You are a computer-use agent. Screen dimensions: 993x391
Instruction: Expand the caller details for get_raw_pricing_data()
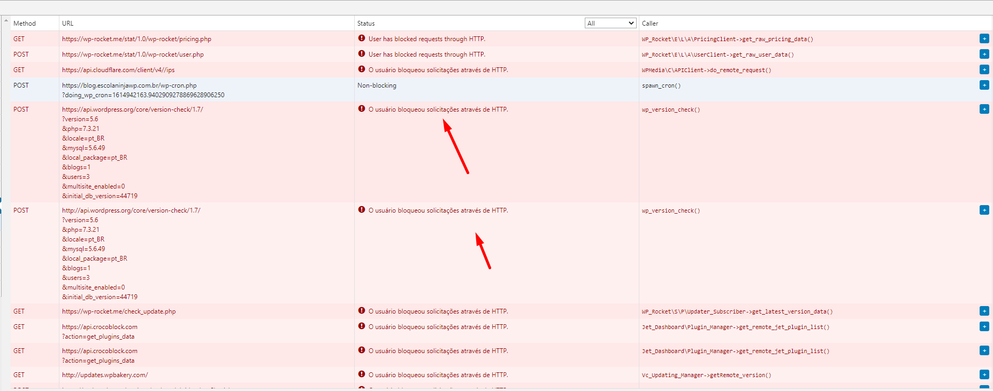tap(984, 38)
